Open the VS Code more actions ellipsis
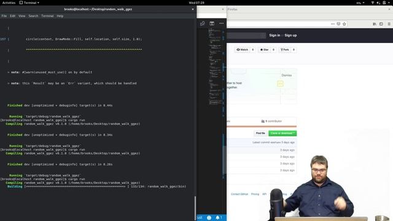Screen dimensions: 393x221 (221, 23)
